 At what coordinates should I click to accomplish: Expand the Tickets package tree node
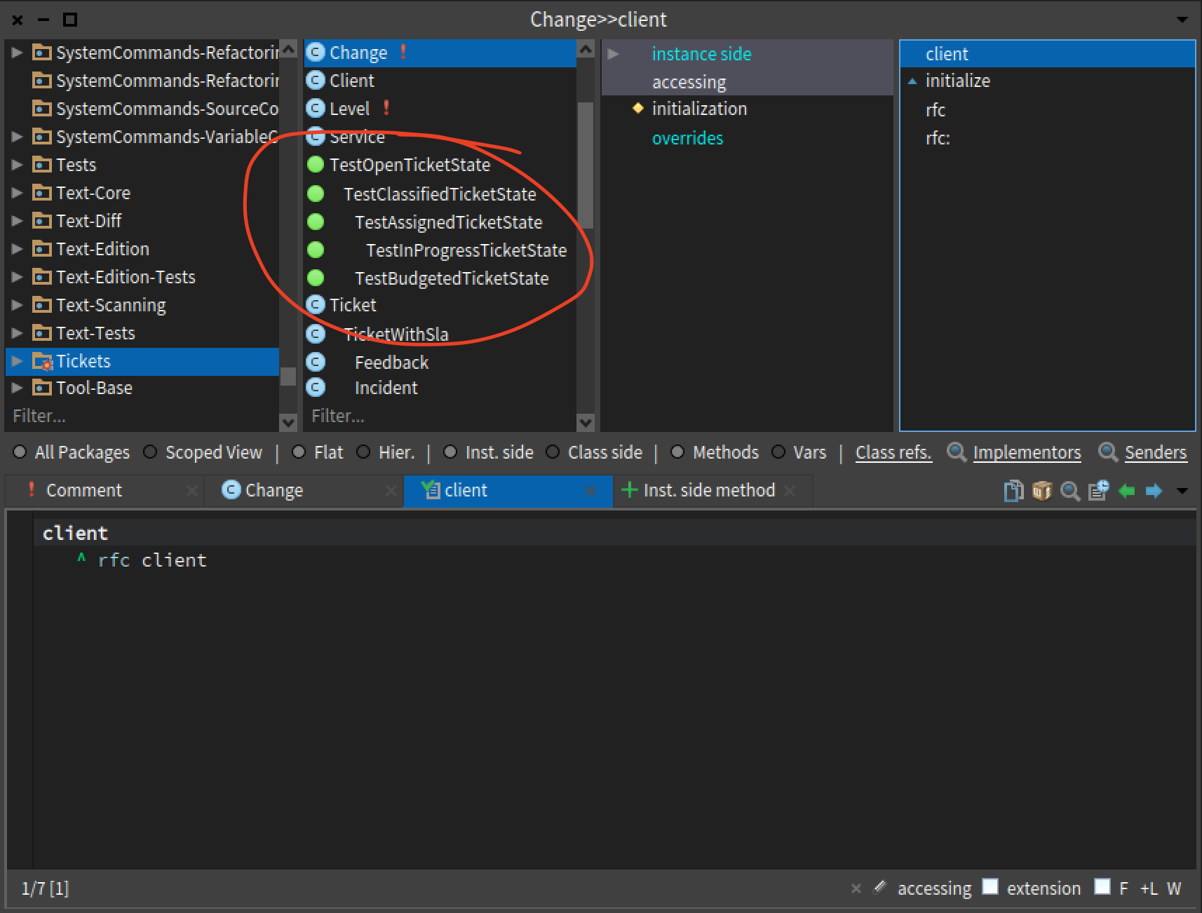pyautogui.click(x=18, y=361)
